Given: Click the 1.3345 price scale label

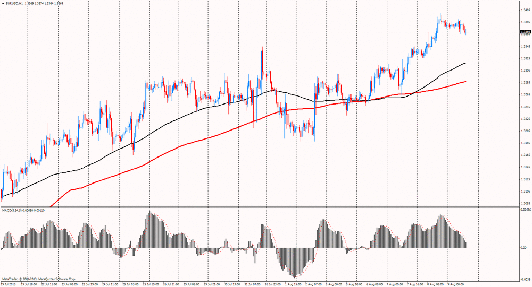Looking at the screenshot, I should tap(525, 46).
